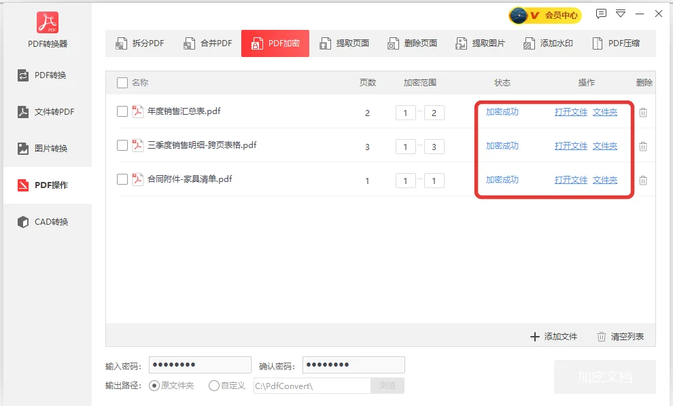Click the file name 三季度销售明细-跨页表格.pdf

pos(202,145)
